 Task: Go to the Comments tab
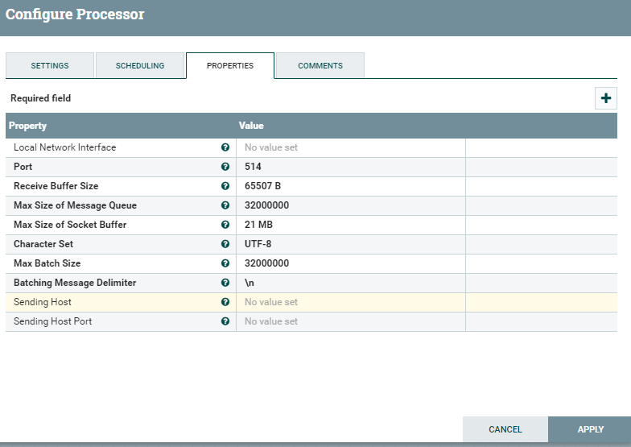320,66
